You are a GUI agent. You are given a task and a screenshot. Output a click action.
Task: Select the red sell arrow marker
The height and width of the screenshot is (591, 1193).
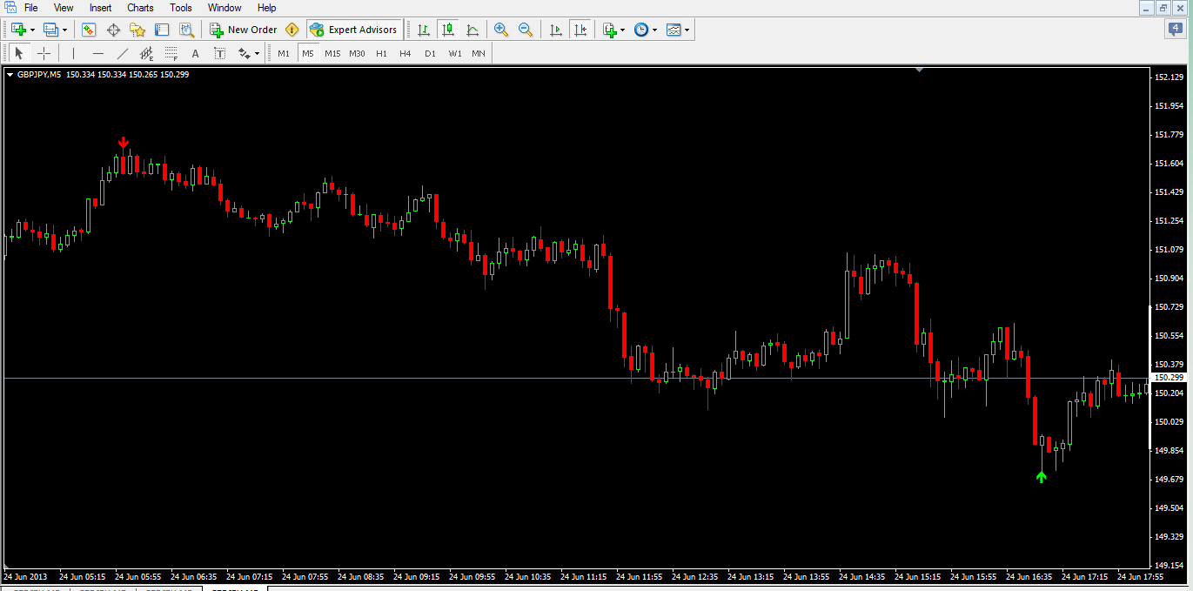click(x=124, y=143)
